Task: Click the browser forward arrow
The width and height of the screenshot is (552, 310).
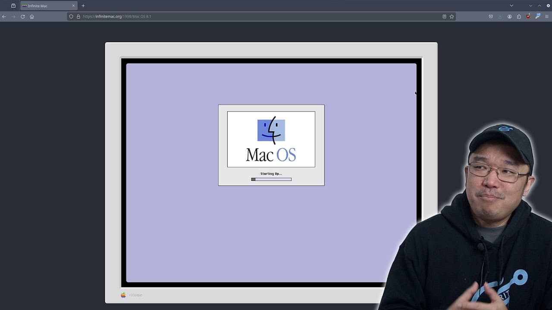Action: click(x=13, y=16)
